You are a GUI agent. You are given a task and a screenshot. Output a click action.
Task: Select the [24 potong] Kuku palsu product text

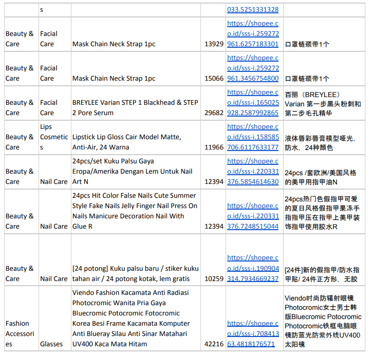(x=135, y=273)
